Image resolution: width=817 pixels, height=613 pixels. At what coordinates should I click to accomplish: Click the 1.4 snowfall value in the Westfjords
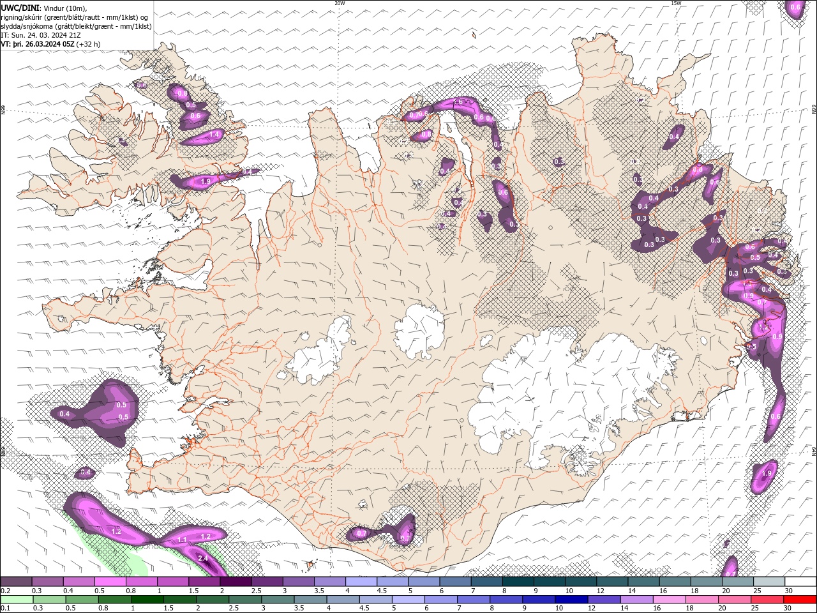pos(214,135)
